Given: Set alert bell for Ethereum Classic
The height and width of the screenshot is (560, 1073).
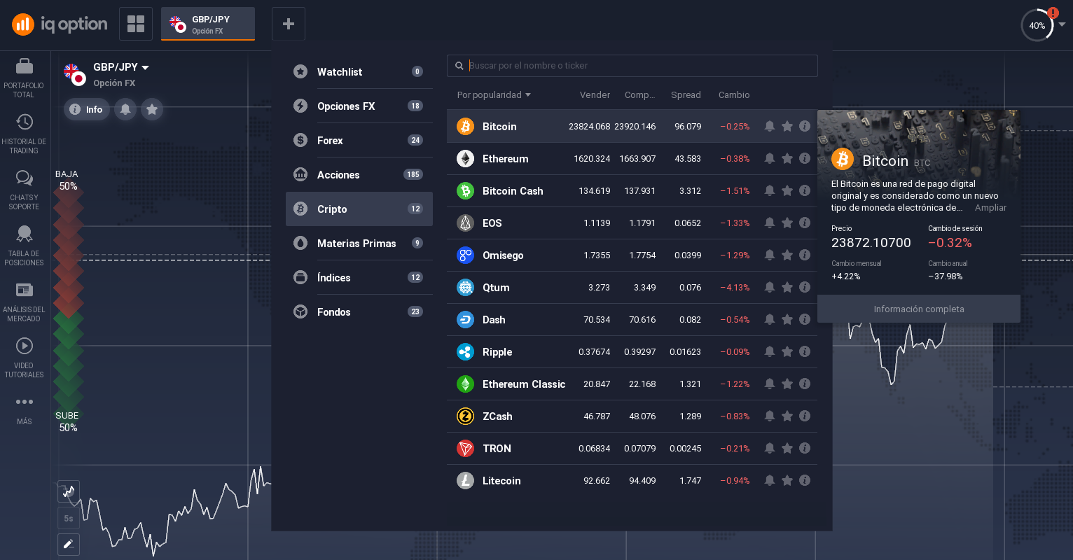Looking at the screenshot, I should [770, 384].
